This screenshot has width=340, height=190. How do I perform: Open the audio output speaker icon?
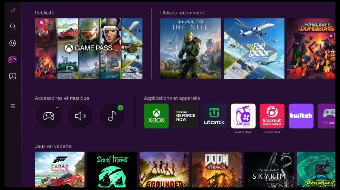(x=80, y=116)
